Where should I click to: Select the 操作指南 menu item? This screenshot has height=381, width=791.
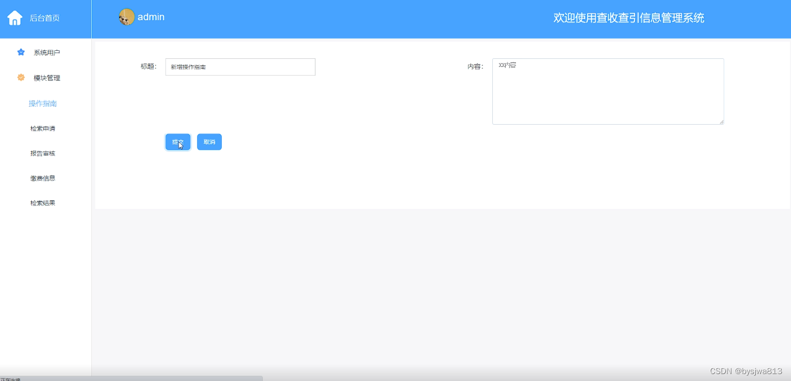tap(43, 104)
